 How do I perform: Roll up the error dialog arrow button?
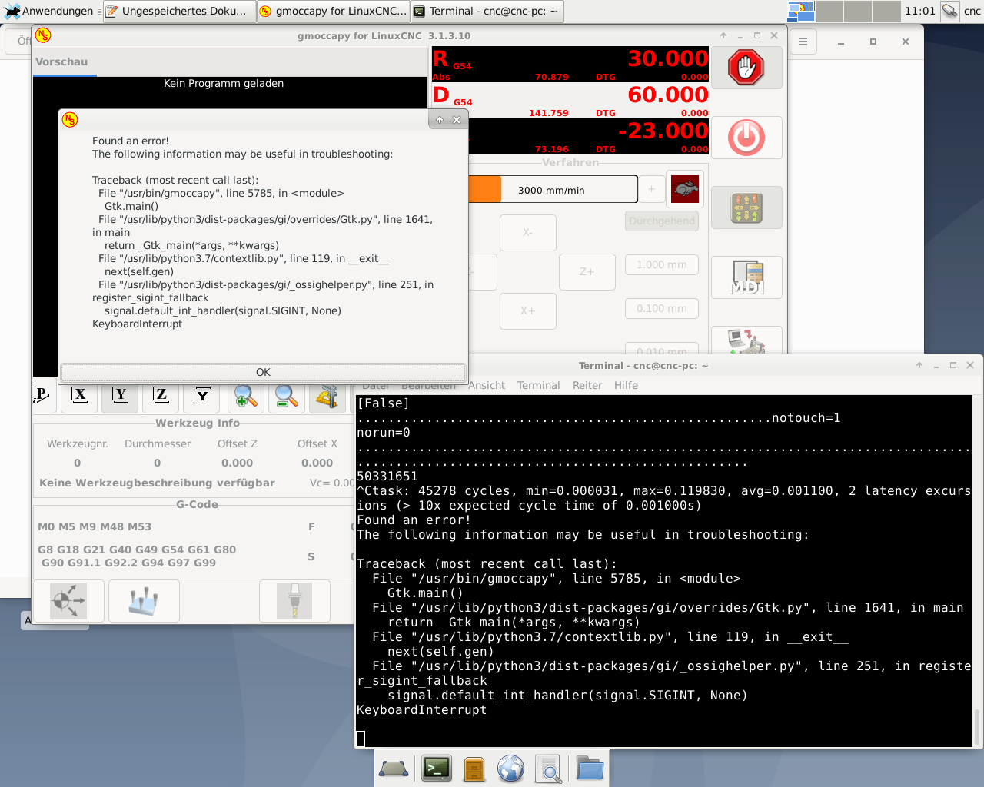(440, 120)
